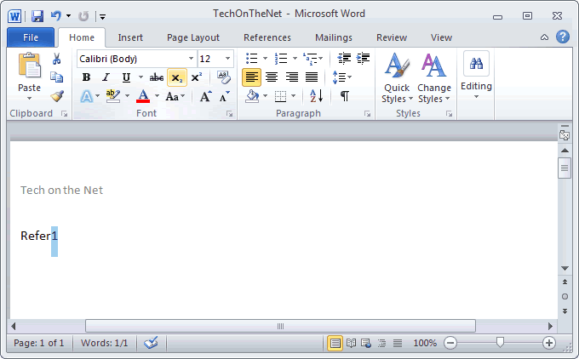Toggle Superscript formatting
The width and height of the screenshot is (579, 359).
[x=197, y=77]
